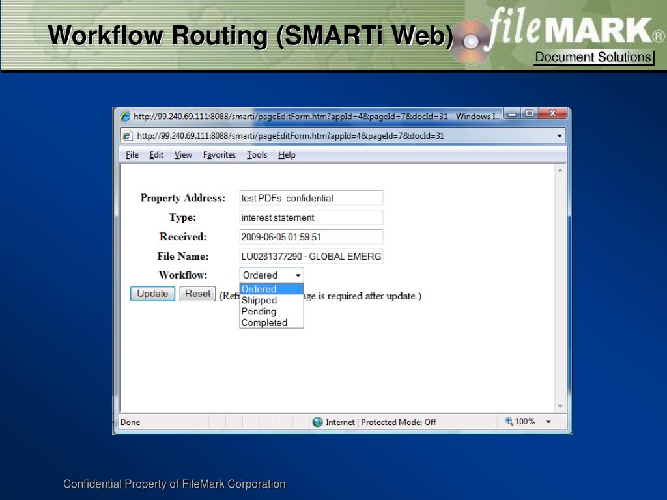667x500 pixels.
Task: Select Shipped in the workflow list
Action: point(272,300)
